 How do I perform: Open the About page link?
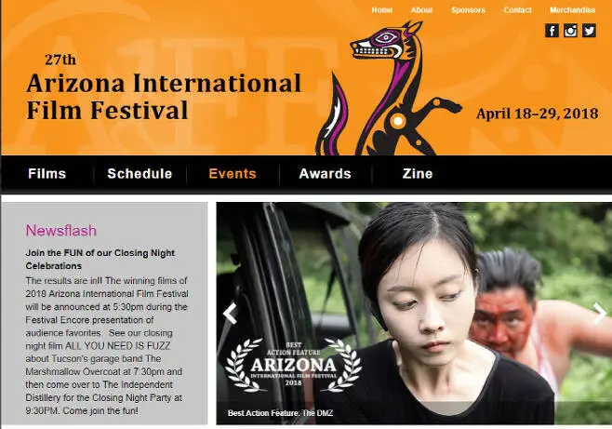tap(421, 10)
